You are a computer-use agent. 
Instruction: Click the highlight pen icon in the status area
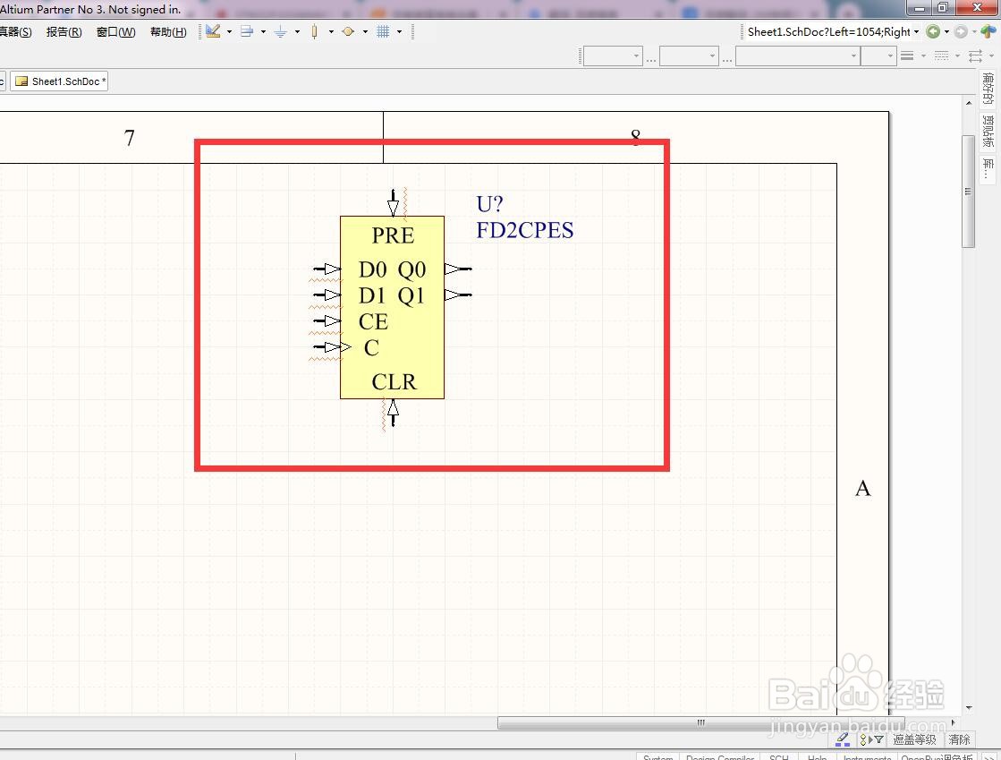[x=843, y=739]
